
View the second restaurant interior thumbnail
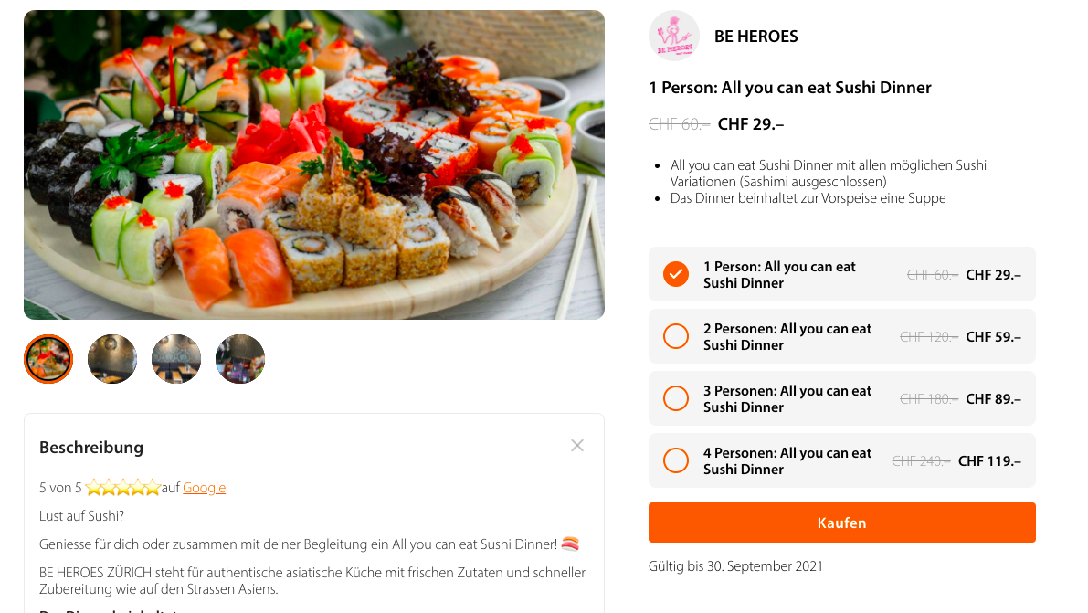112,359
